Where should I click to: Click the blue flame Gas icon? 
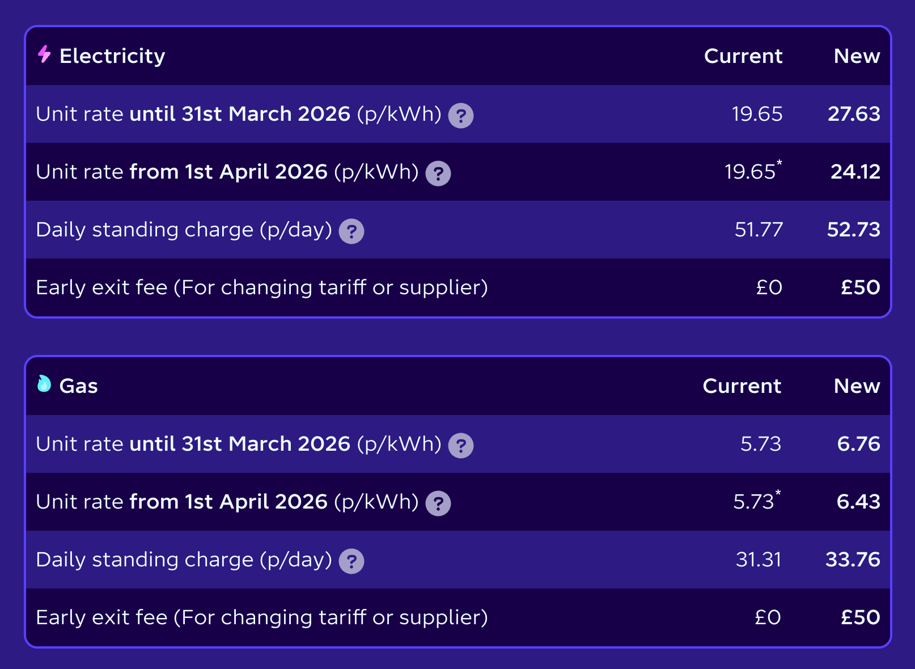pos(44,384)
